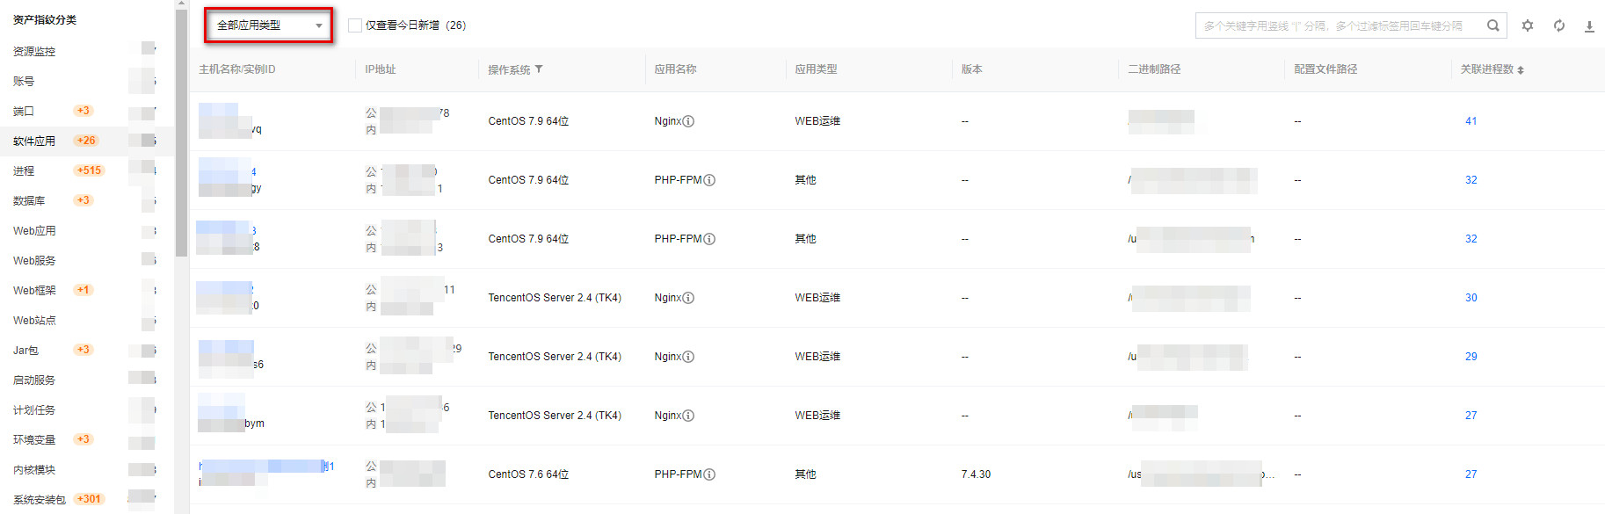Screen dimensions: 1605x514
Task: Click the 二进制路径 column header
Action: click(1154, 69)
